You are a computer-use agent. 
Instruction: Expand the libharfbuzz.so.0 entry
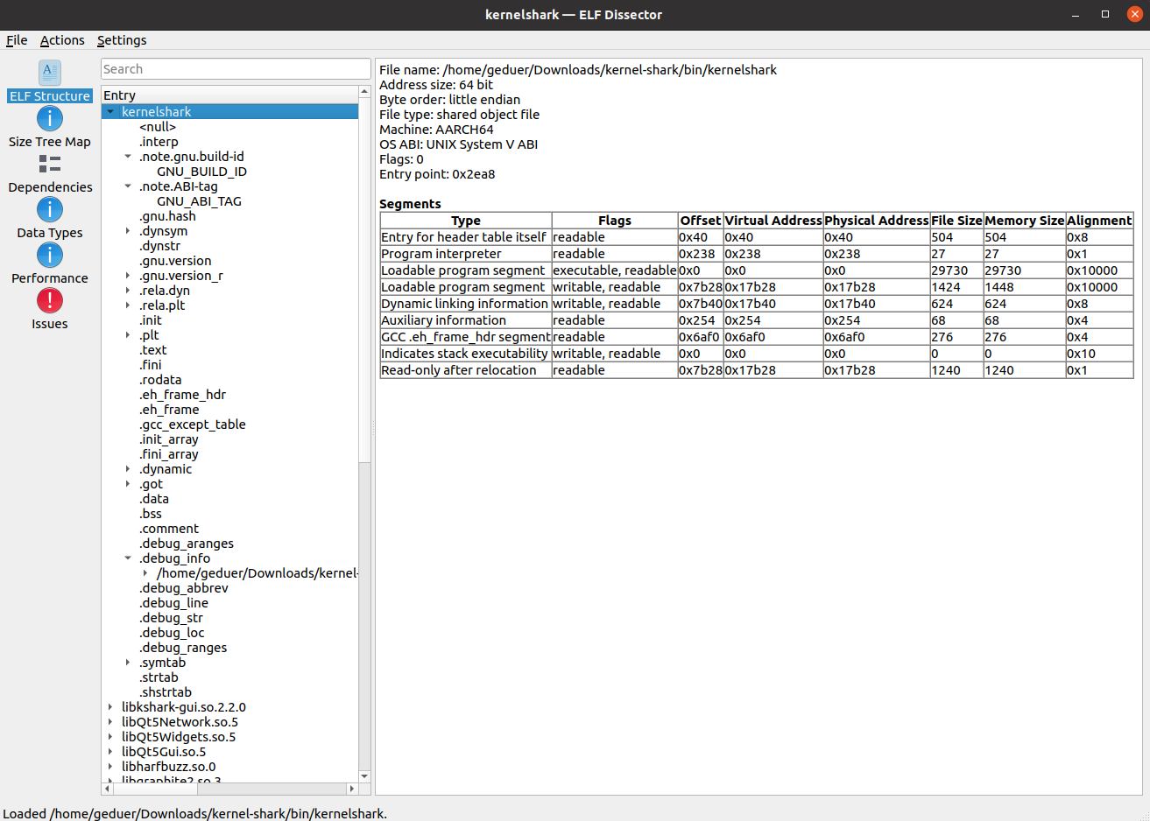[x=110, y=767]
